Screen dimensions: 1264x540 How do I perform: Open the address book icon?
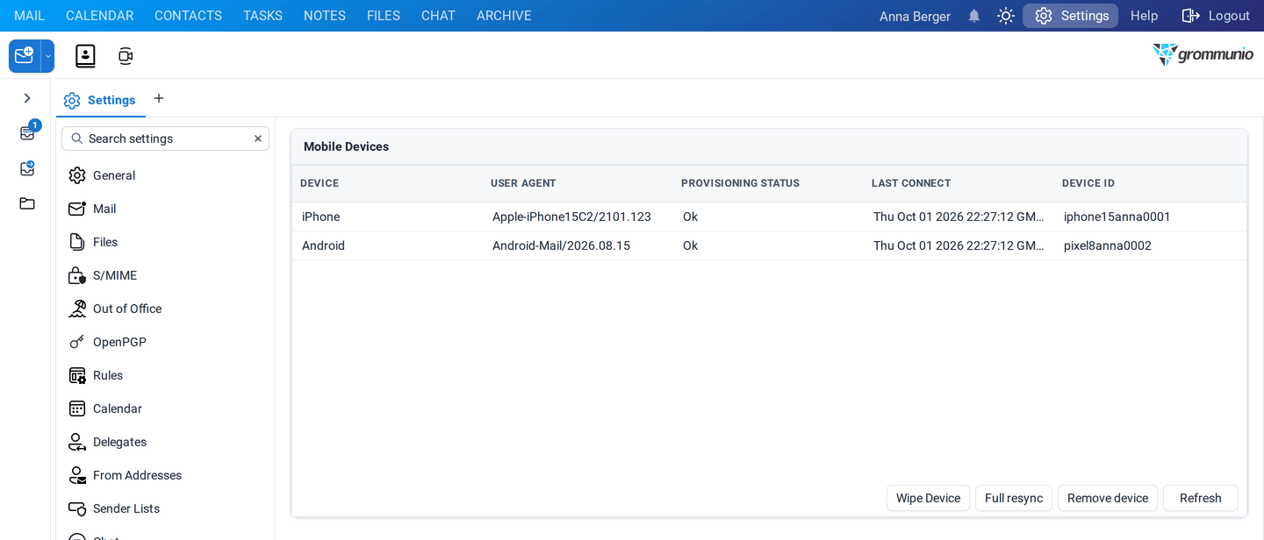(x=85, y=56)
